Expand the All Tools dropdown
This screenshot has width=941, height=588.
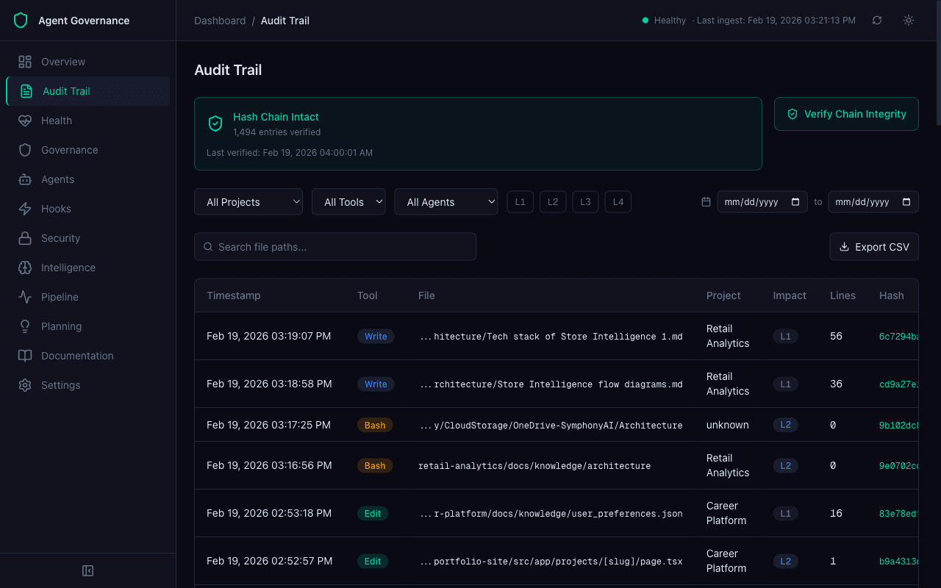tap(348, 201)
